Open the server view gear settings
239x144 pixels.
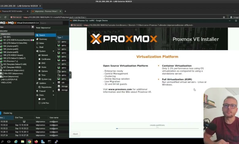(x=32, y=27)
